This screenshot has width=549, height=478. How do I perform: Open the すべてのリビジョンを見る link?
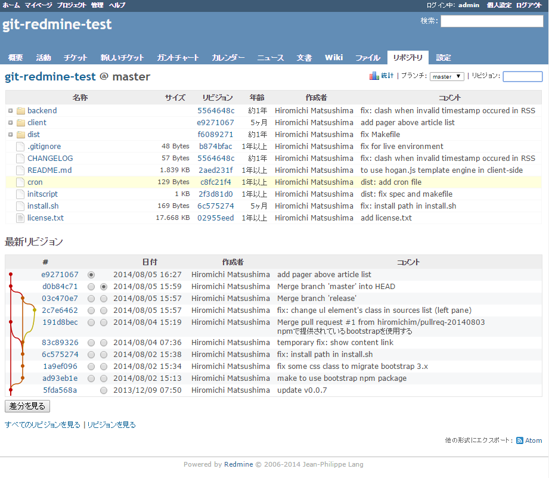[x=42, y=425]
